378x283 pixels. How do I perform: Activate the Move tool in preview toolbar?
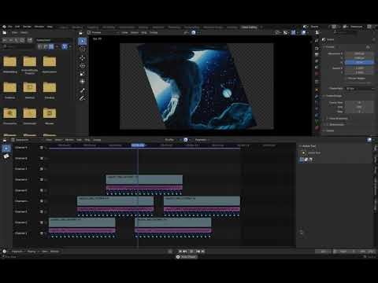coord(82,58)
